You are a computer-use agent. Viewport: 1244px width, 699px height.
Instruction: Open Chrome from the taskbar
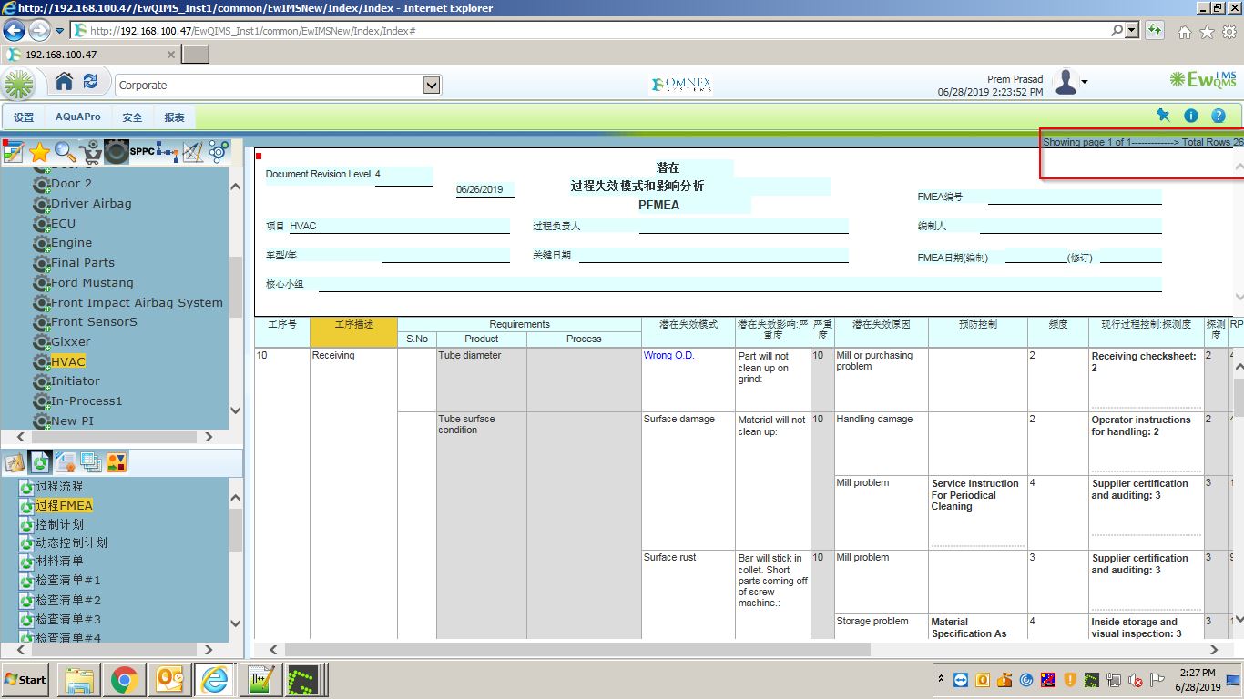point(124,680)
